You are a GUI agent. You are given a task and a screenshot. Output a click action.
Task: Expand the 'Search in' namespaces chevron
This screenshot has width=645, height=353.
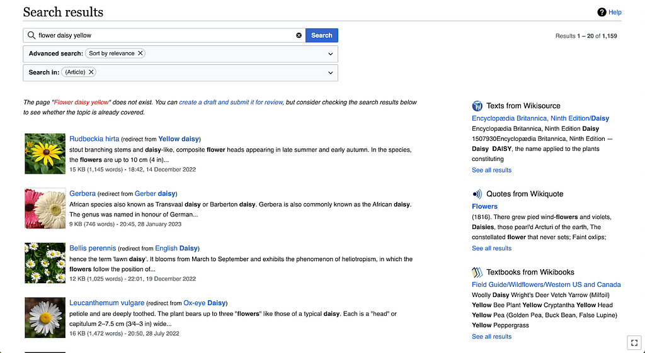pos(330,73)
